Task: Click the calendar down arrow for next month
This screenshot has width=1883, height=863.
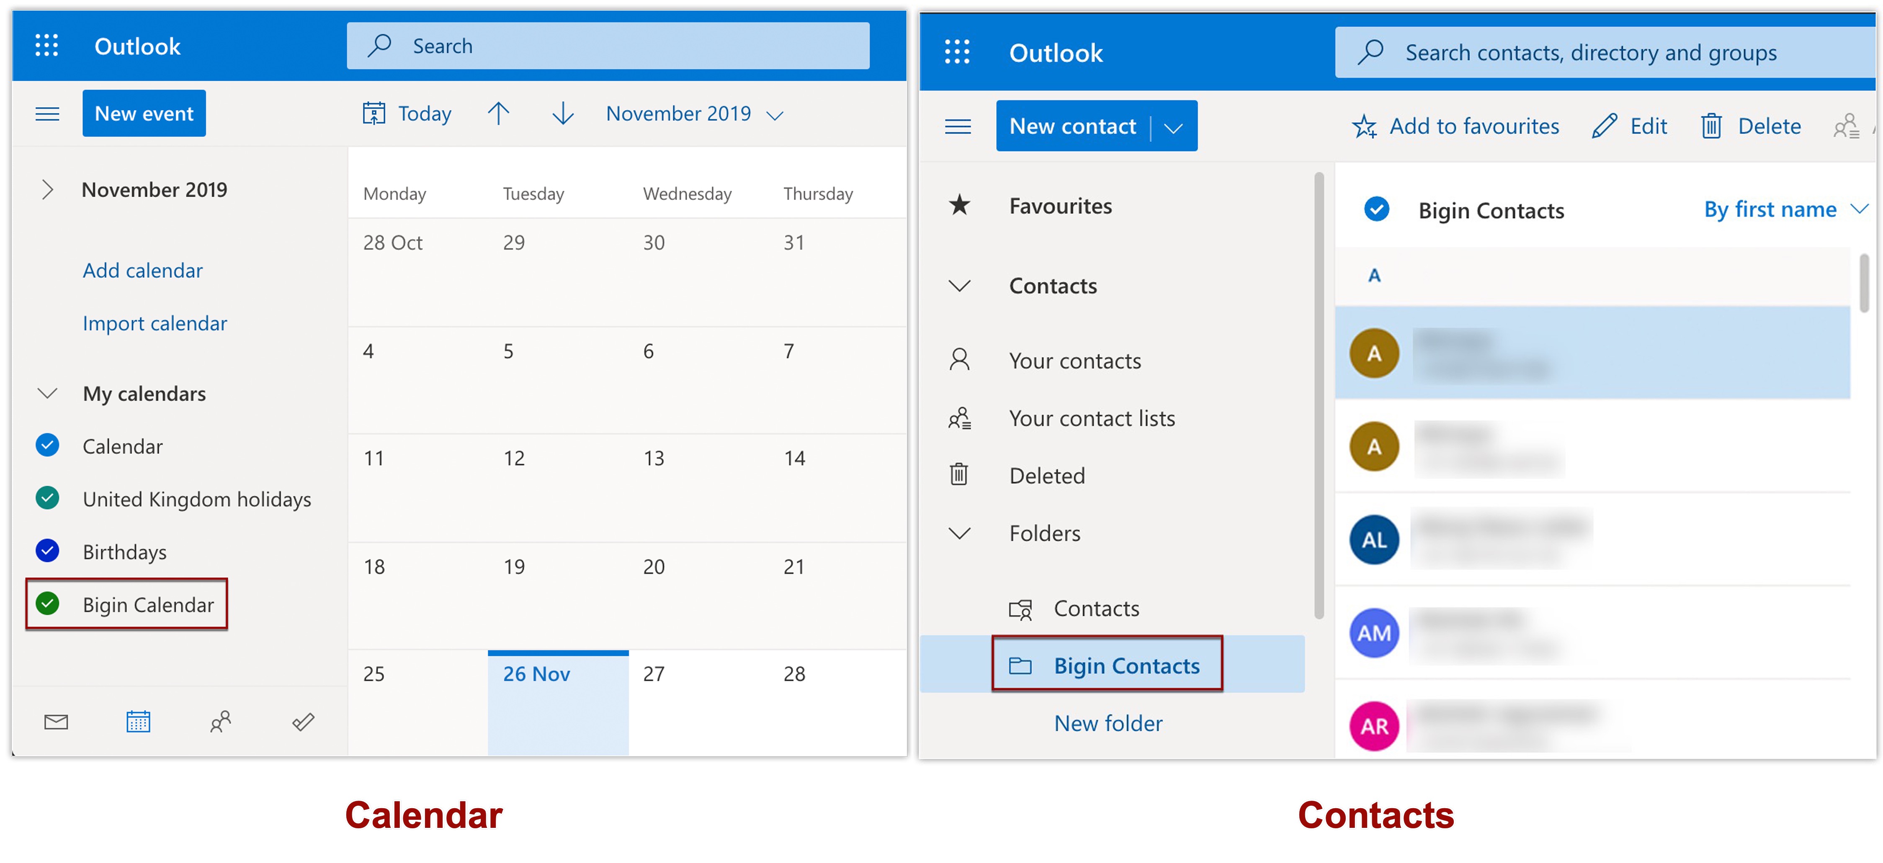Action: [x=562, y=114]
